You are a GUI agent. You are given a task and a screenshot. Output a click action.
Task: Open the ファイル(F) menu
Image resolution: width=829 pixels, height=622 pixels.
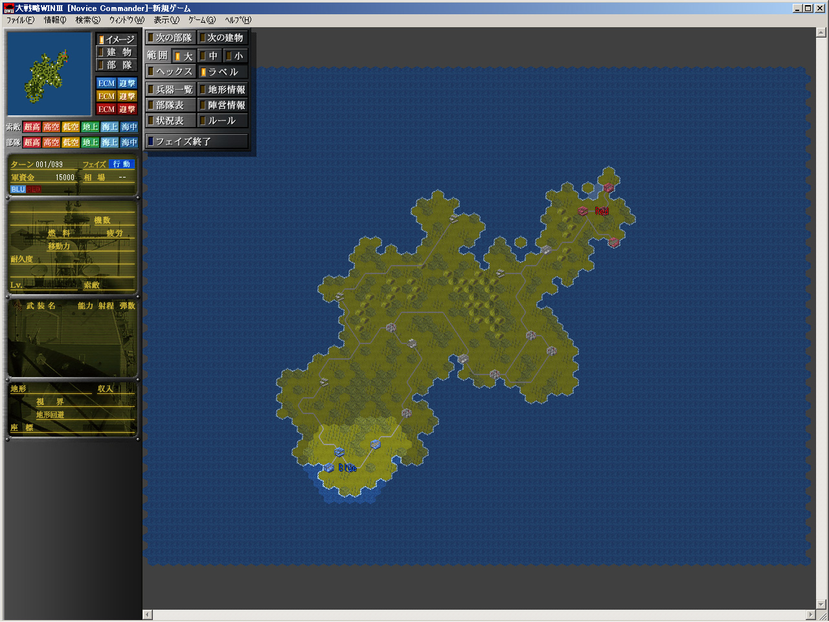point(20,20)
